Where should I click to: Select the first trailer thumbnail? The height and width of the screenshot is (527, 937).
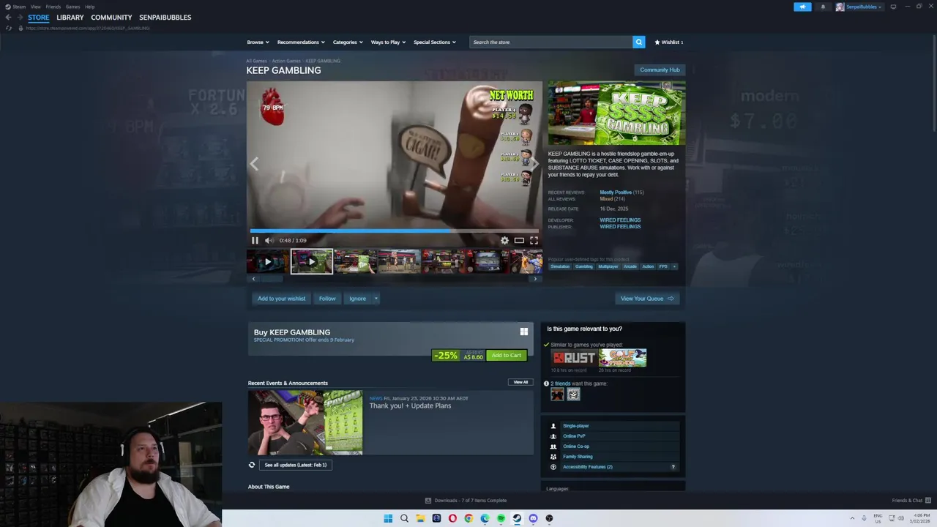click(268, 261)
